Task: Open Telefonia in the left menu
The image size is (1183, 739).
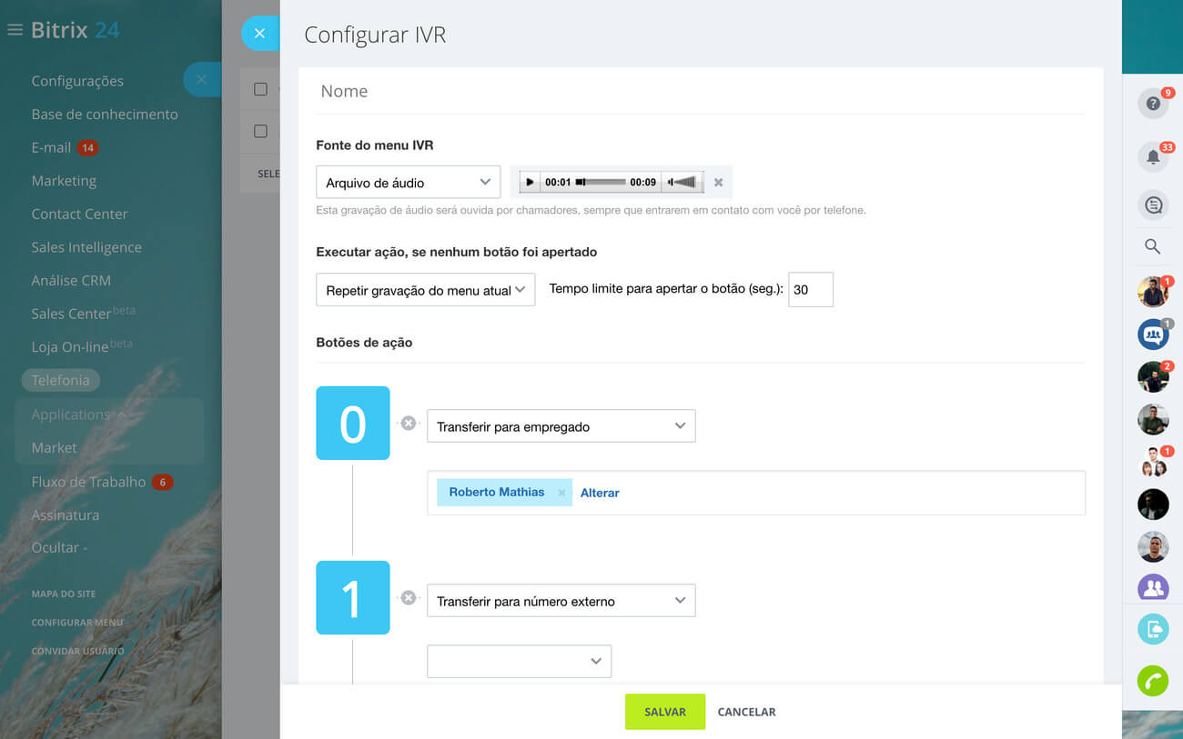Action: pyautogui.click(x=60, y=381)
